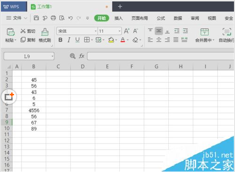The width and height of the screenshot is (235, 172).
Task: Click the Clear eraser icon
Action: tap(136, 40)
